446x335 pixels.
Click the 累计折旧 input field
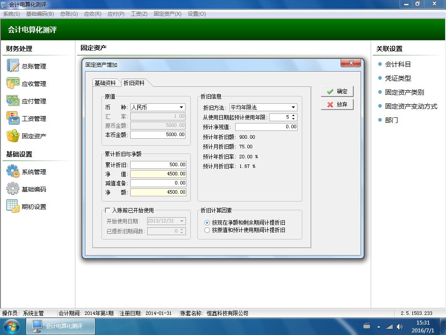point(158,164)
